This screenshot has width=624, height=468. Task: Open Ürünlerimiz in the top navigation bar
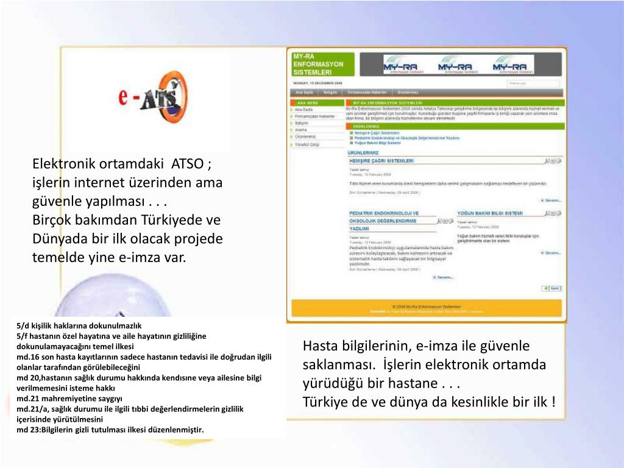click(408, 93)
